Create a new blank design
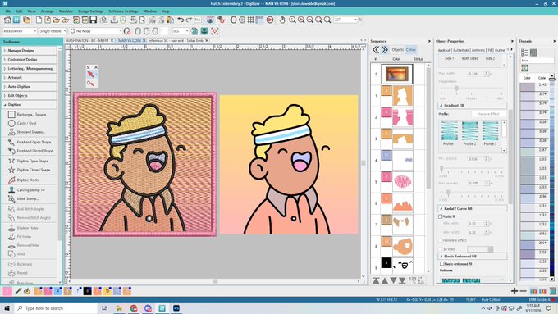The width and height of the screenshot is (558, 314). pyautogui.click(x=39, y=20)
